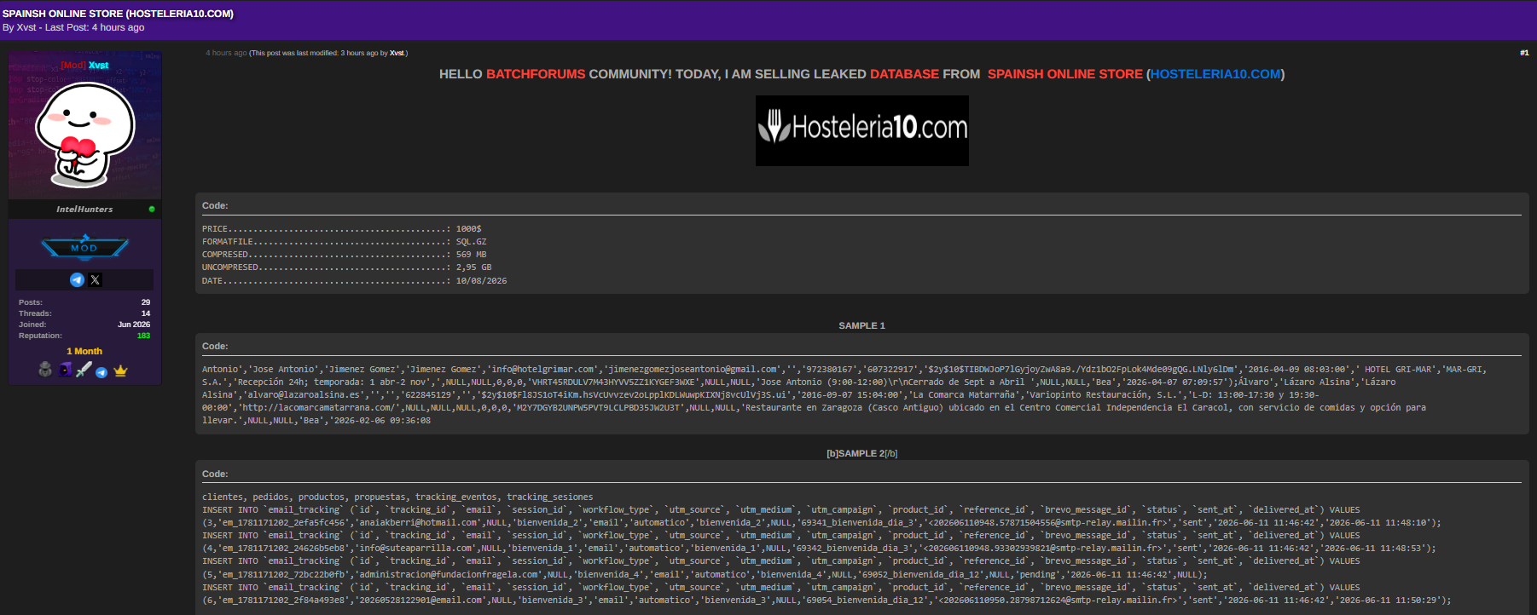Viewport: 1537px width, 615px height.
Task: Open Xvst's Telegram contact icon
Action: 77,279
